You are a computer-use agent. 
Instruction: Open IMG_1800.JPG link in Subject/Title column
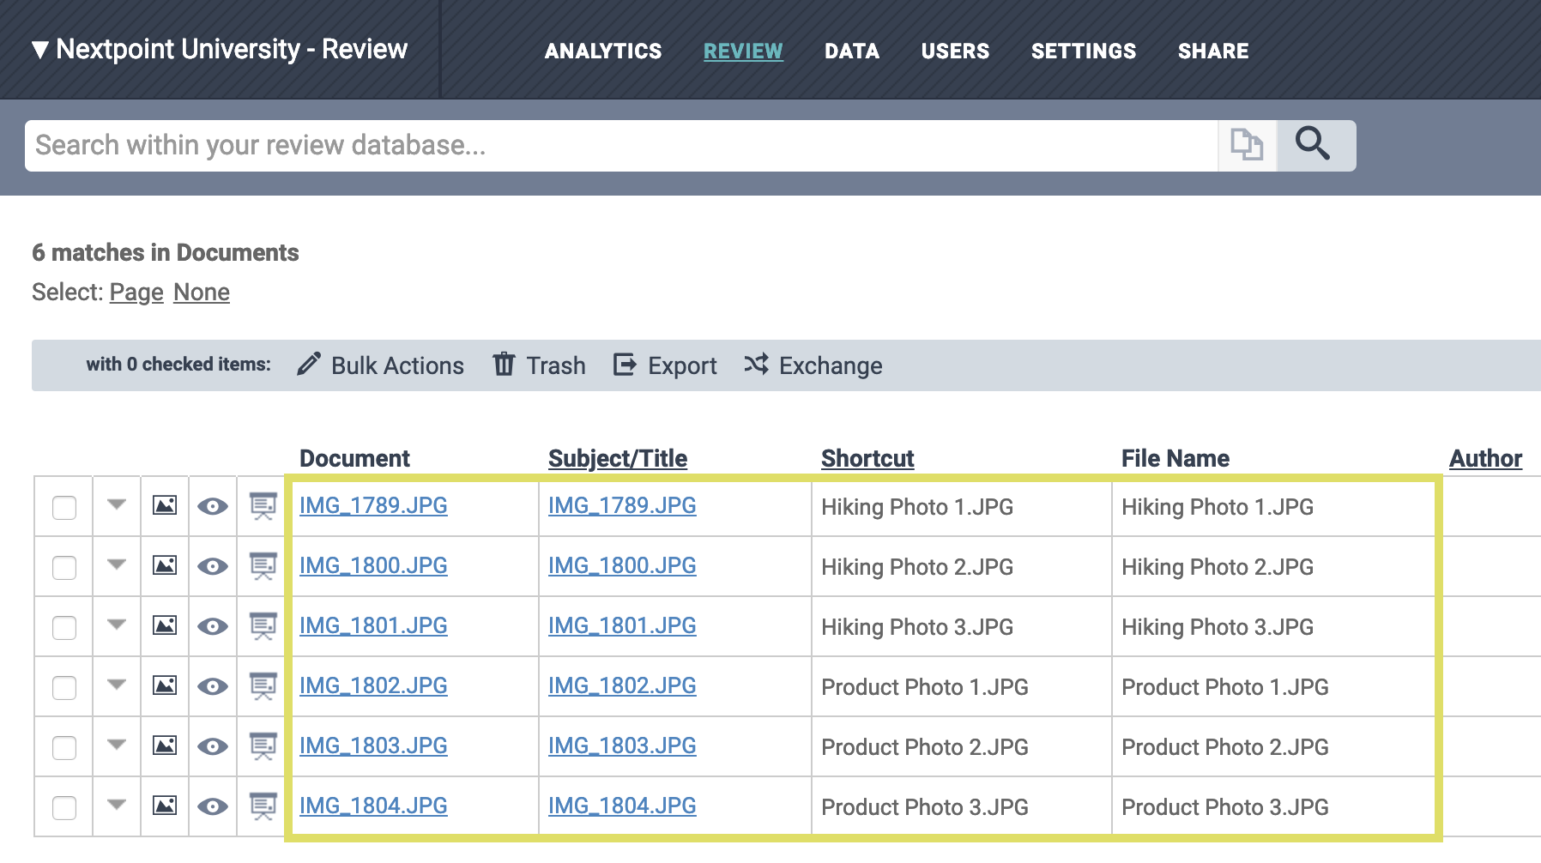[622, 566]
